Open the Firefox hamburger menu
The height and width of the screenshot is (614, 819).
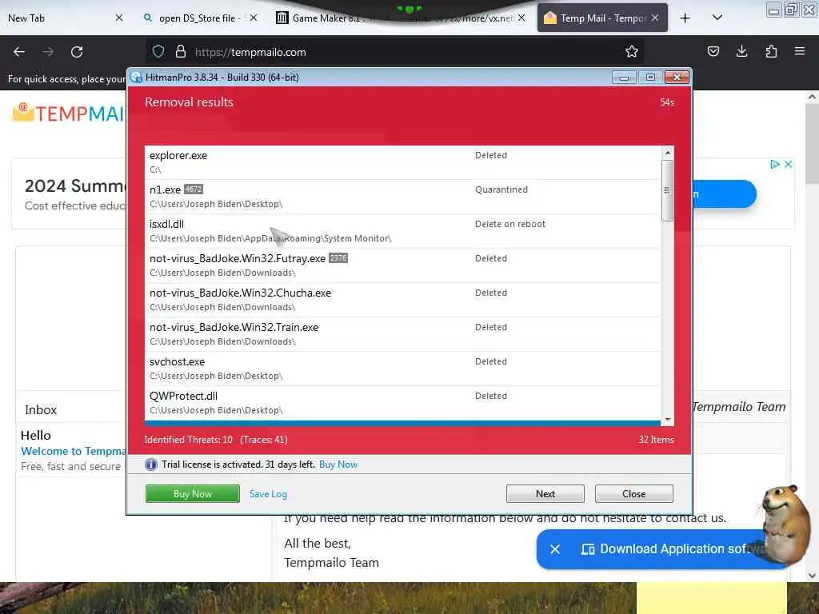click(x=800, y=51)
